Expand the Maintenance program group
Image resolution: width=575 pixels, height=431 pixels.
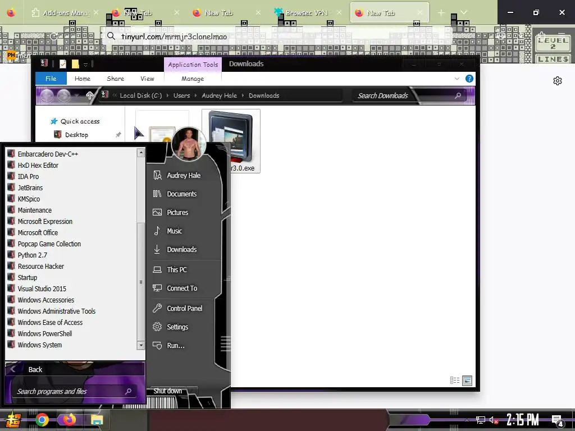pos(34,210)
